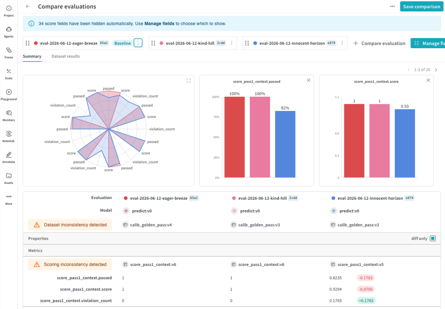
Task: Click the Baseline badge on eager-breeze
Action: point(122,43)
